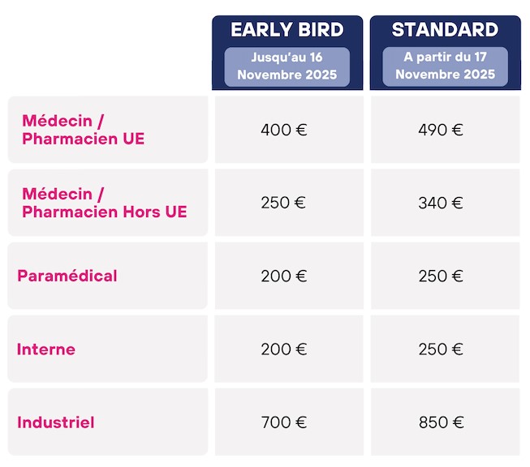Screen dimensions: 530x467
Task: Select the Interne 250 € standard cell
Action: pyautogui.click(x=445, y=349)
